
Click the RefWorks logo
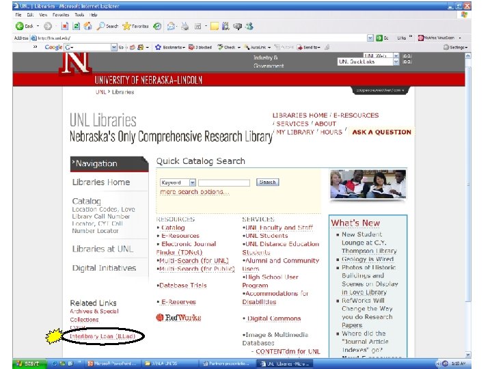point(178,318)
